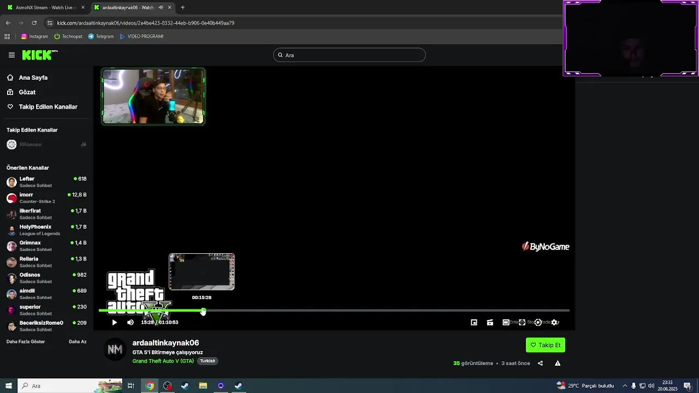Viewport: 699px width, 393px height.
Task: Click the site info icon in address bar
Action: (x=50, y=23)
